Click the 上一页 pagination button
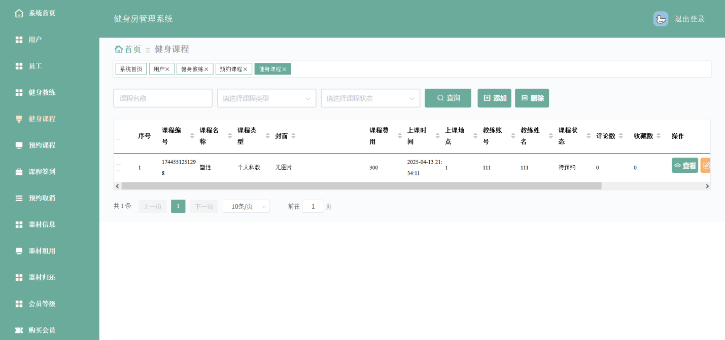 click(x=152, y=206)
